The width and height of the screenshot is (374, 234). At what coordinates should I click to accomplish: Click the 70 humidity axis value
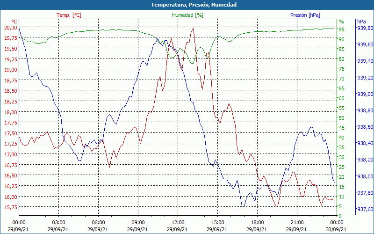point(342,79)
